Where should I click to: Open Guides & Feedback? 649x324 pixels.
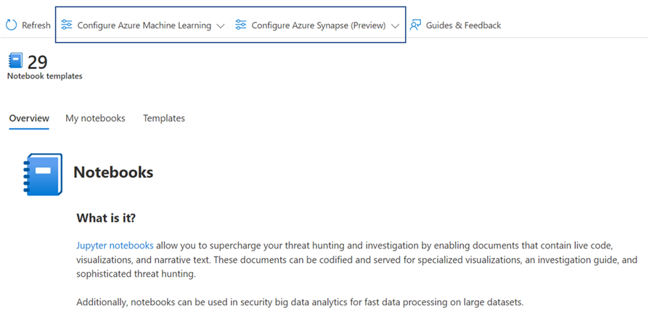463,25
